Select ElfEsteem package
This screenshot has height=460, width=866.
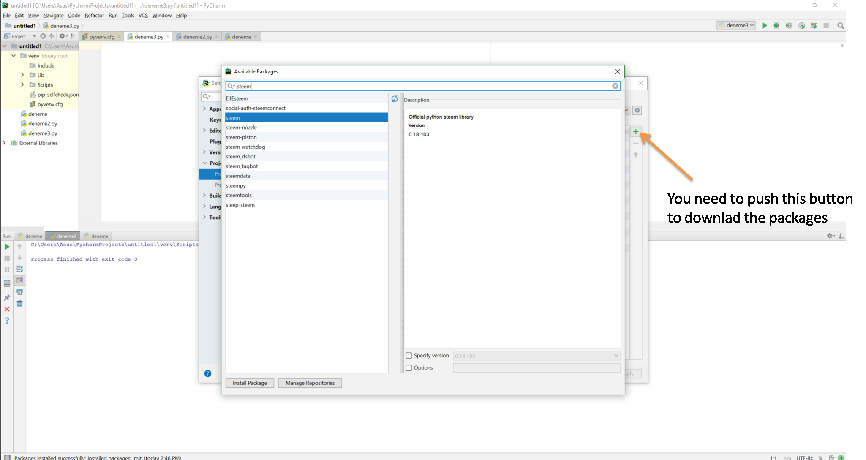point(306,98)
